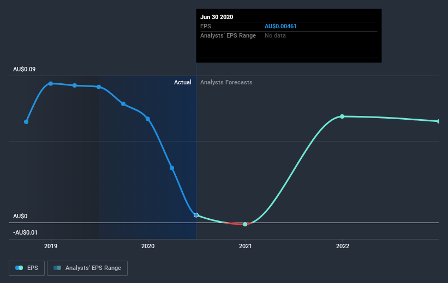
Task: Click the EPS data point in late 2019
Action: tap(123, 104)
